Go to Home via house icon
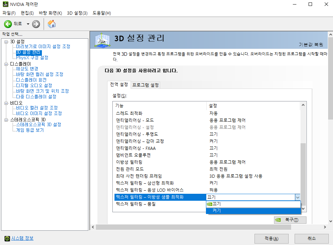Screen dimensions: 333x245 pyautogui.click(x=52, y=24)
